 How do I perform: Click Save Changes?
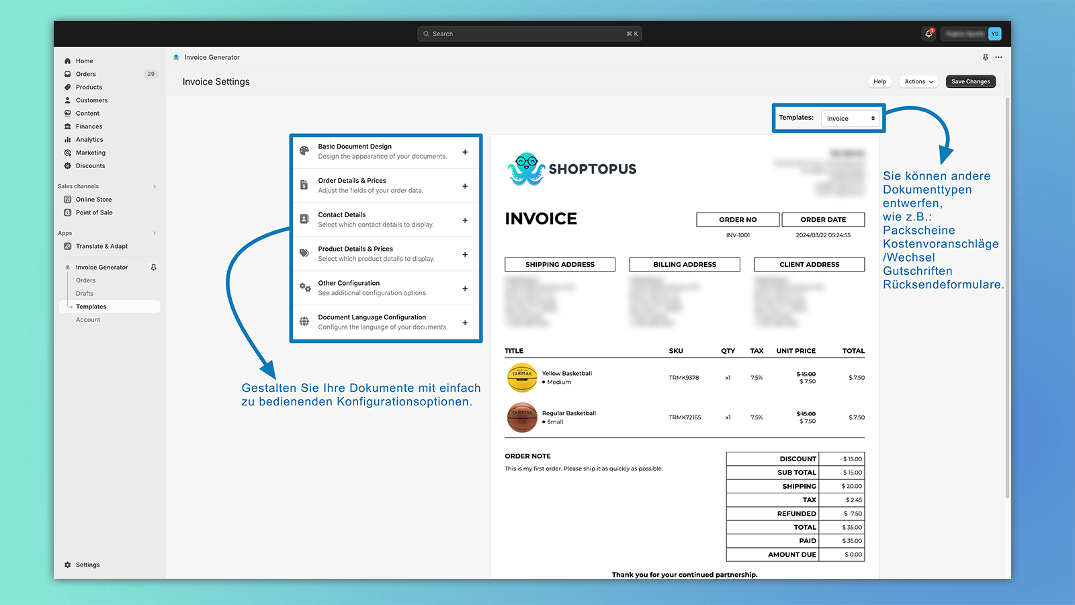(x=970, y=81)
